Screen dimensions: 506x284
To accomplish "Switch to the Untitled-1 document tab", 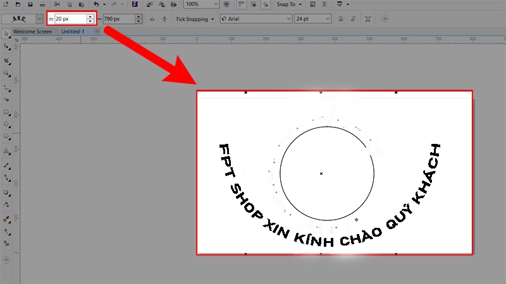I will (x=73, y=32).
